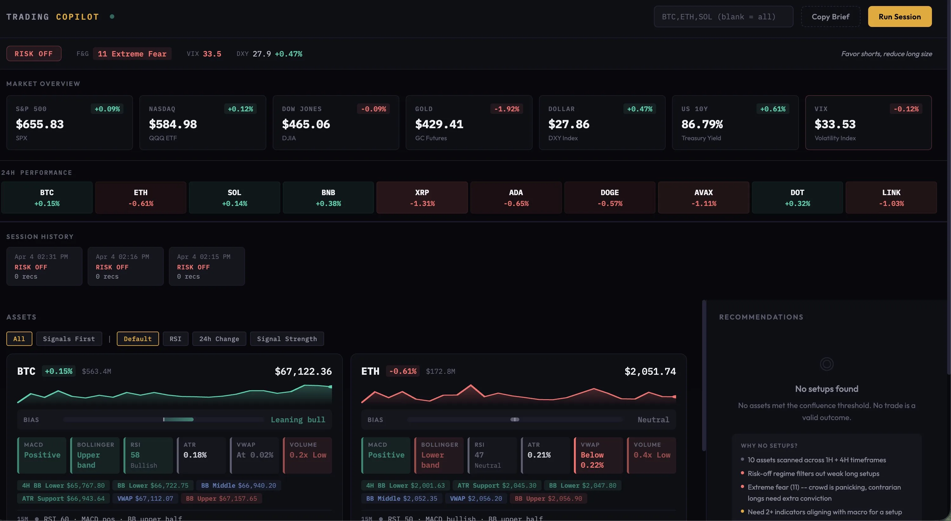Choose the Default sort option
This screenshot has height=521, width=951.
coord(138,339)
